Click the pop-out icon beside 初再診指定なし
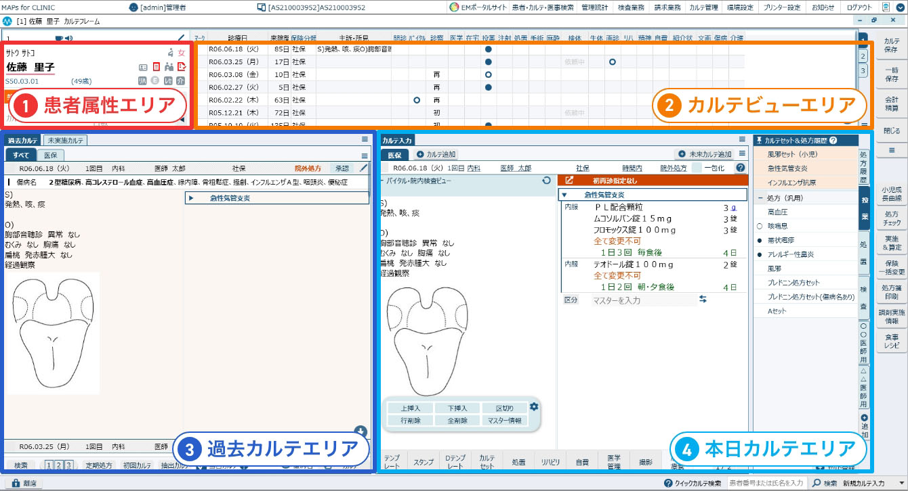Viewport: 908px width, 491px height. coord(569,181)
